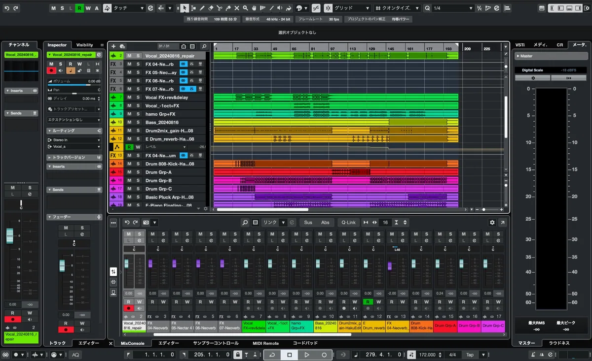Open the 1/4 quantize value dropdown
Image resolution: width=592 pixels, height=361 pixels.
click(453, 8)
